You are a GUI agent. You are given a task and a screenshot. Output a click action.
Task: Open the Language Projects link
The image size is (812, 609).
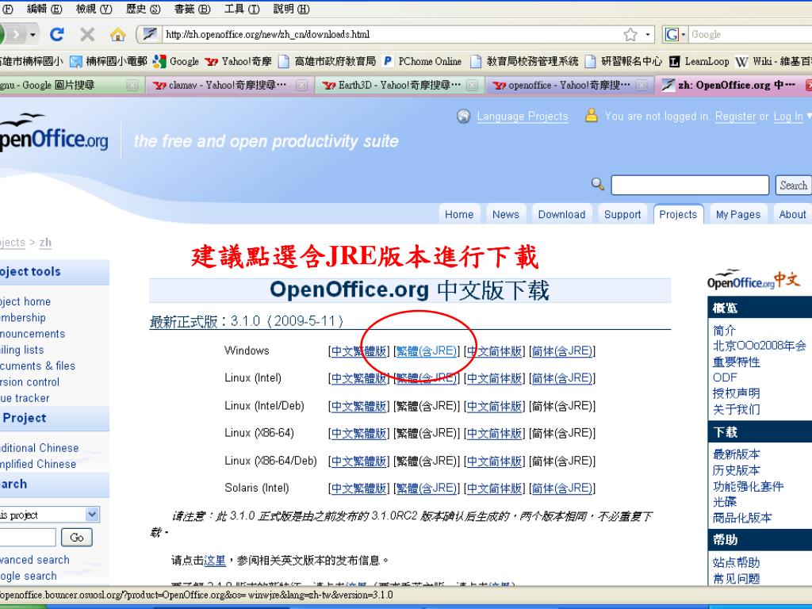point(523,117)
